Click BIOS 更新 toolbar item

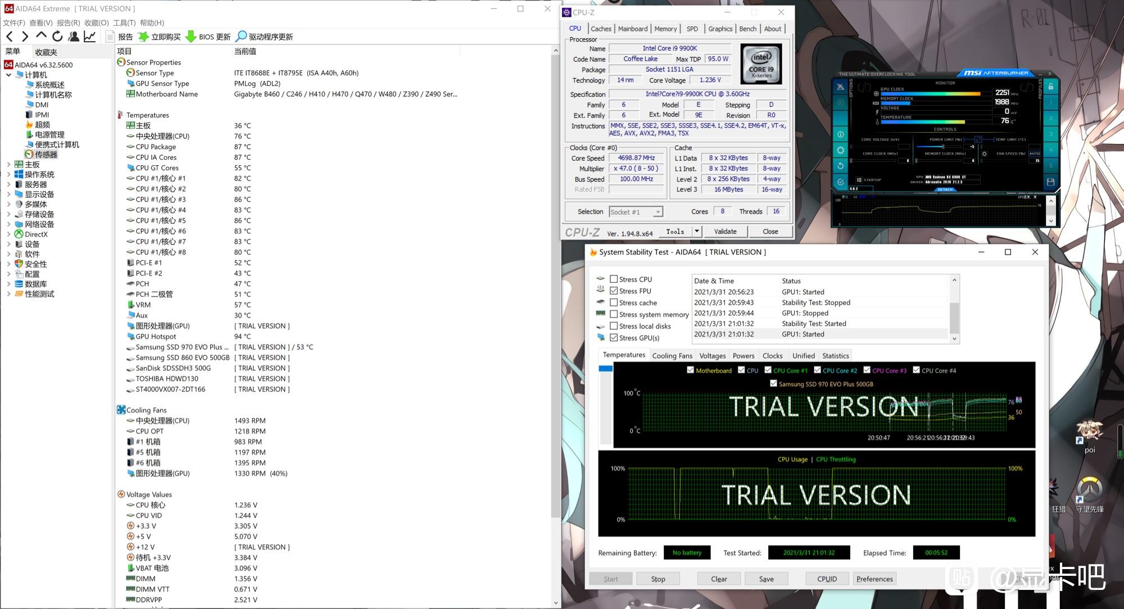coord(208,37)
